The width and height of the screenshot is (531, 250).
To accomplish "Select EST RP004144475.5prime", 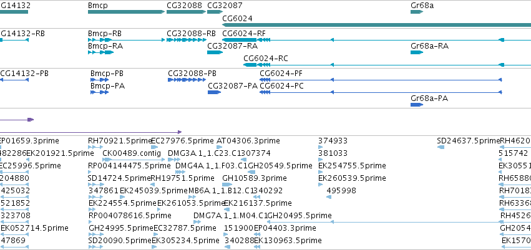I will click(129, 166).
